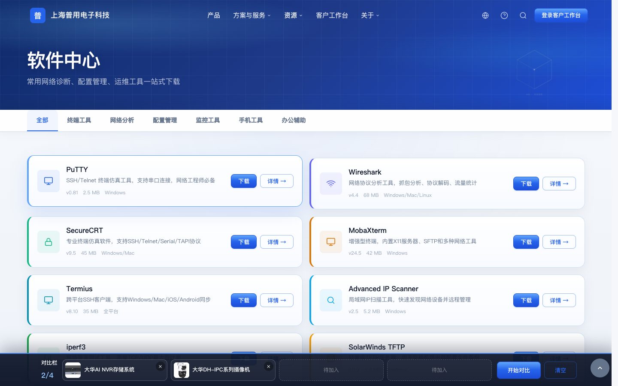View PuTTY details
Viewport: 618px width, 386px height.
coord(277,181)
